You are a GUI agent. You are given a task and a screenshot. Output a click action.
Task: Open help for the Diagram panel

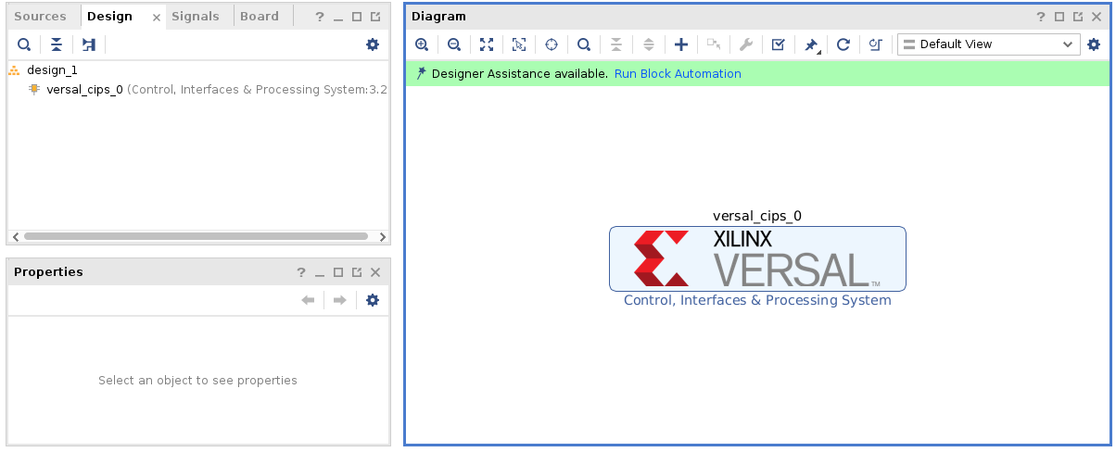pos(1041,17)
